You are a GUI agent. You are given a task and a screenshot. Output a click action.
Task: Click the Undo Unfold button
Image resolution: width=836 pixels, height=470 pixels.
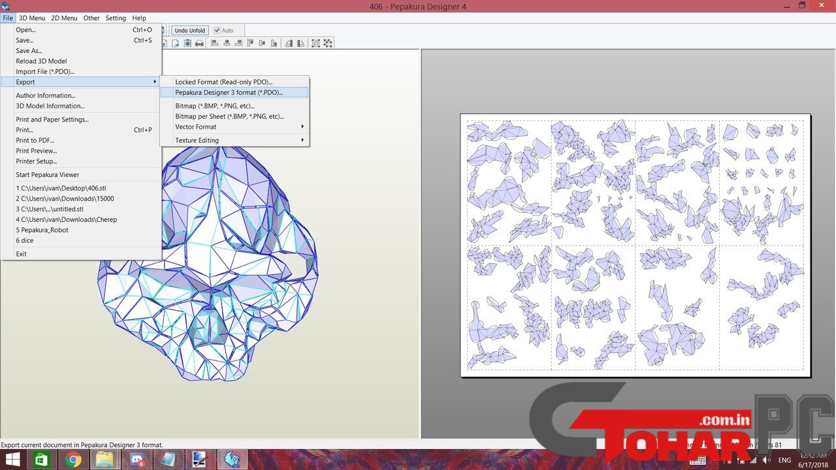click(x=190, y=30)
